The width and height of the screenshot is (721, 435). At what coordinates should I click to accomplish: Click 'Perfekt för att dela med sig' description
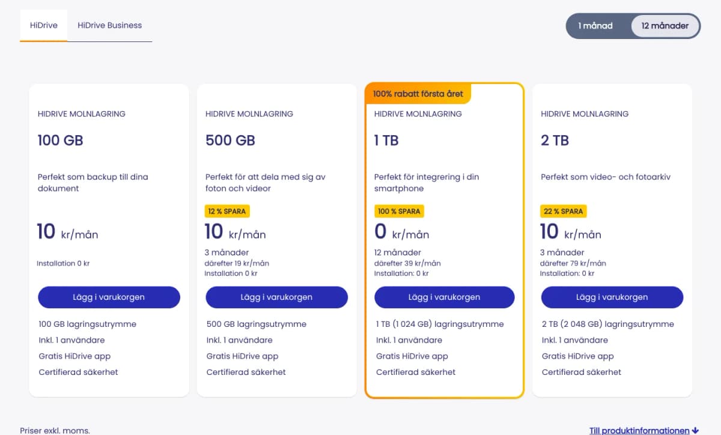[266, 183]
